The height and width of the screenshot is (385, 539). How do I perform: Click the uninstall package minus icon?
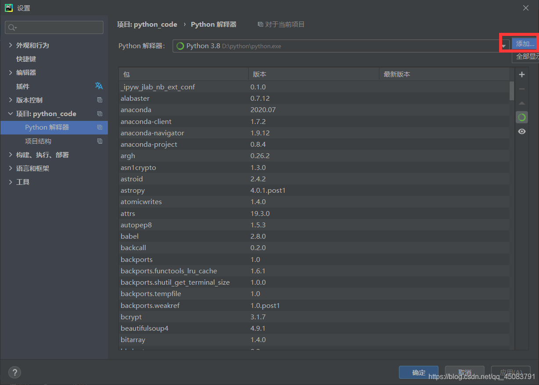point(521,89)
